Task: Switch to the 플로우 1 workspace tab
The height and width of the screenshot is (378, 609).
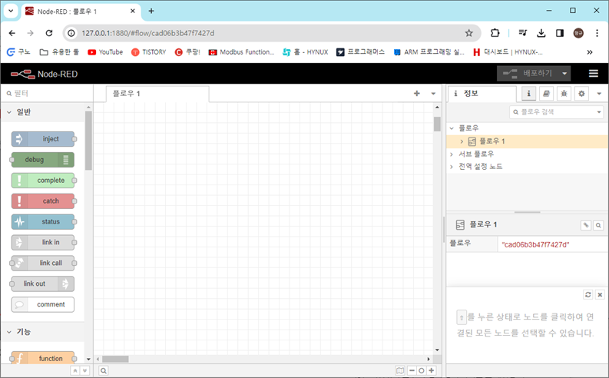Action: click(x=157, y=94)
